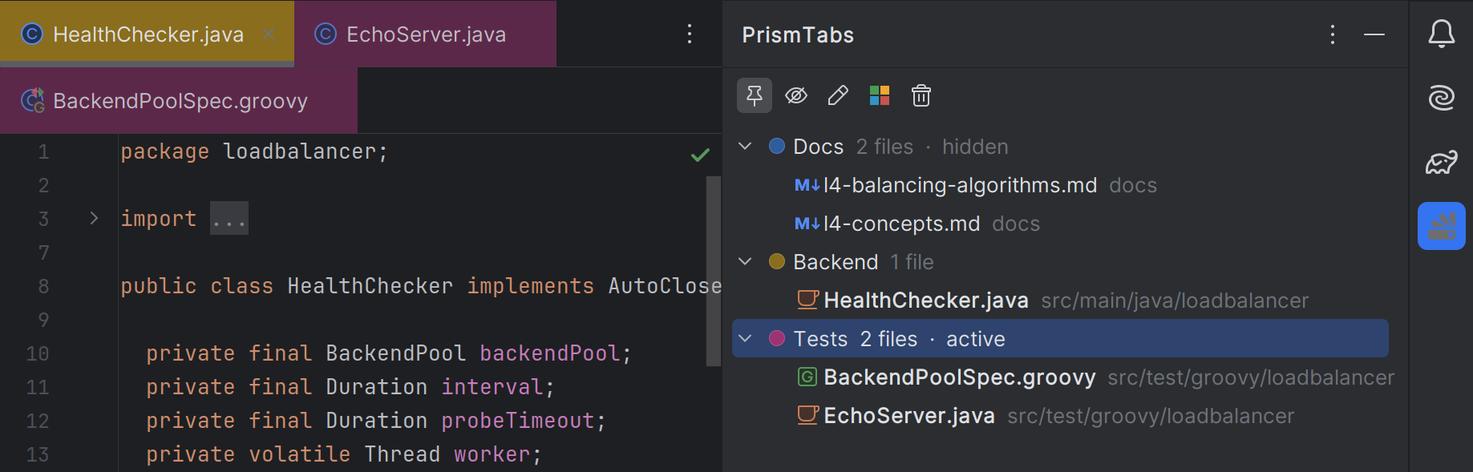This screenshot has height=472, width=1473.
Task: Click the folded import ellipsis placeholder
Action: tap(229, 219)
